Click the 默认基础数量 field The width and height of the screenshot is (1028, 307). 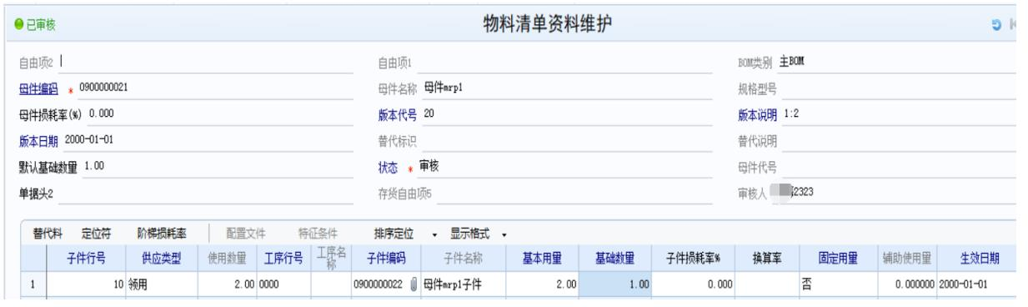(218, 166)
